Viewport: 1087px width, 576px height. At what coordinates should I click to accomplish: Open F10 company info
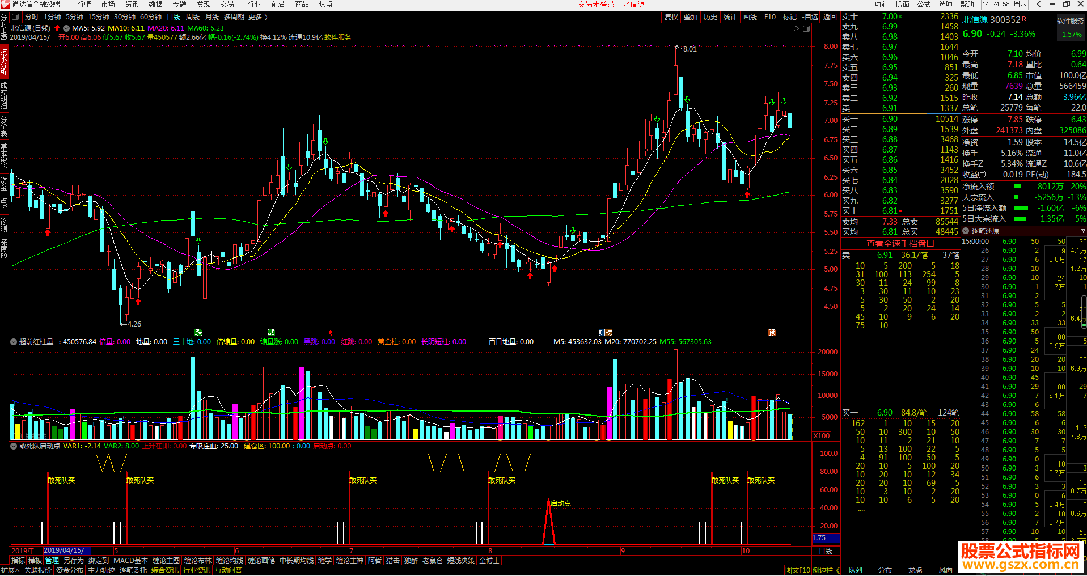770,17
